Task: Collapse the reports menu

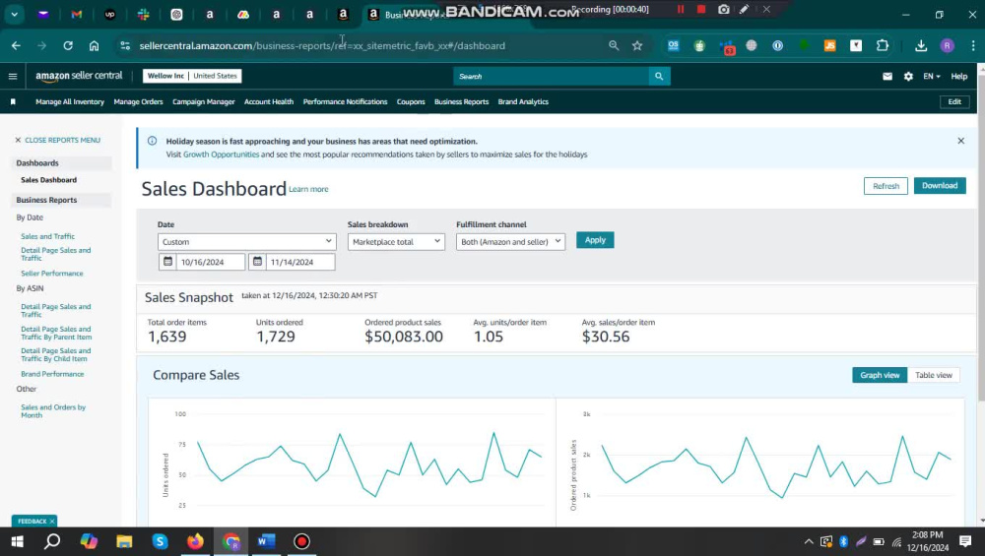Action: click(58, 140)
